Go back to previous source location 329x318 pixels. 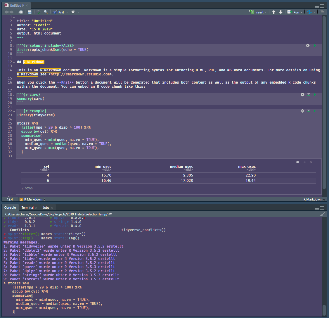(6, 12)
